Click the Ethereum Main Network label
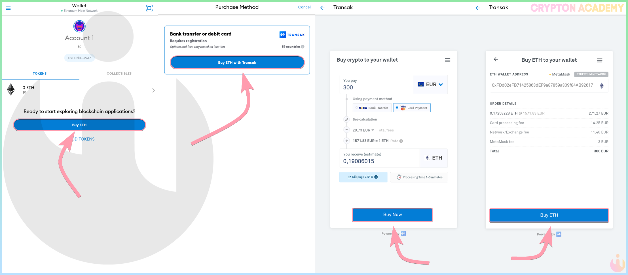 [81, 11]
